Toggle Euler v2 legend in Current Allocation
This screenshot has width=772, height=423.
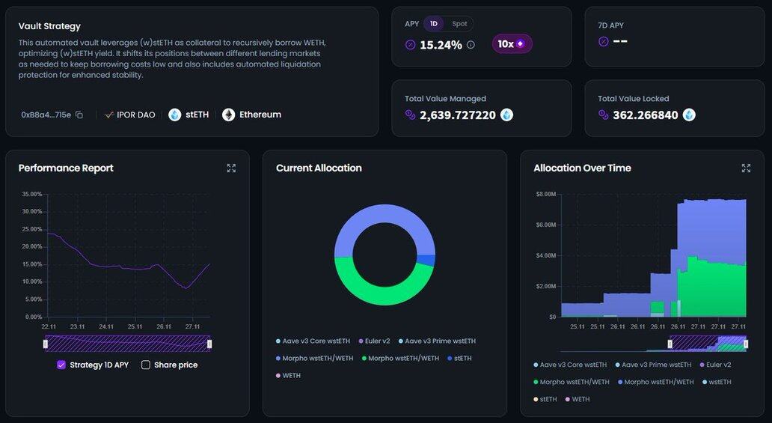374,341
